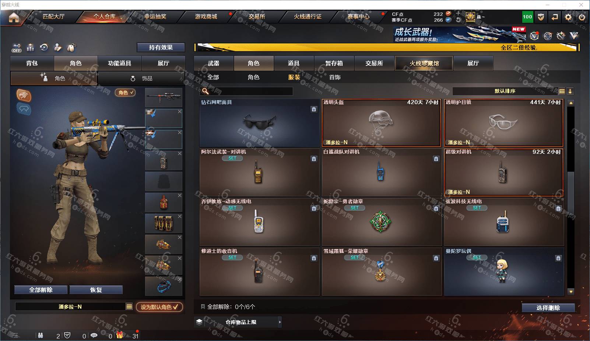This screenshot has height=341, width=590.
Task: Click the 选择删除 button
Action: (x=548, y=308)
